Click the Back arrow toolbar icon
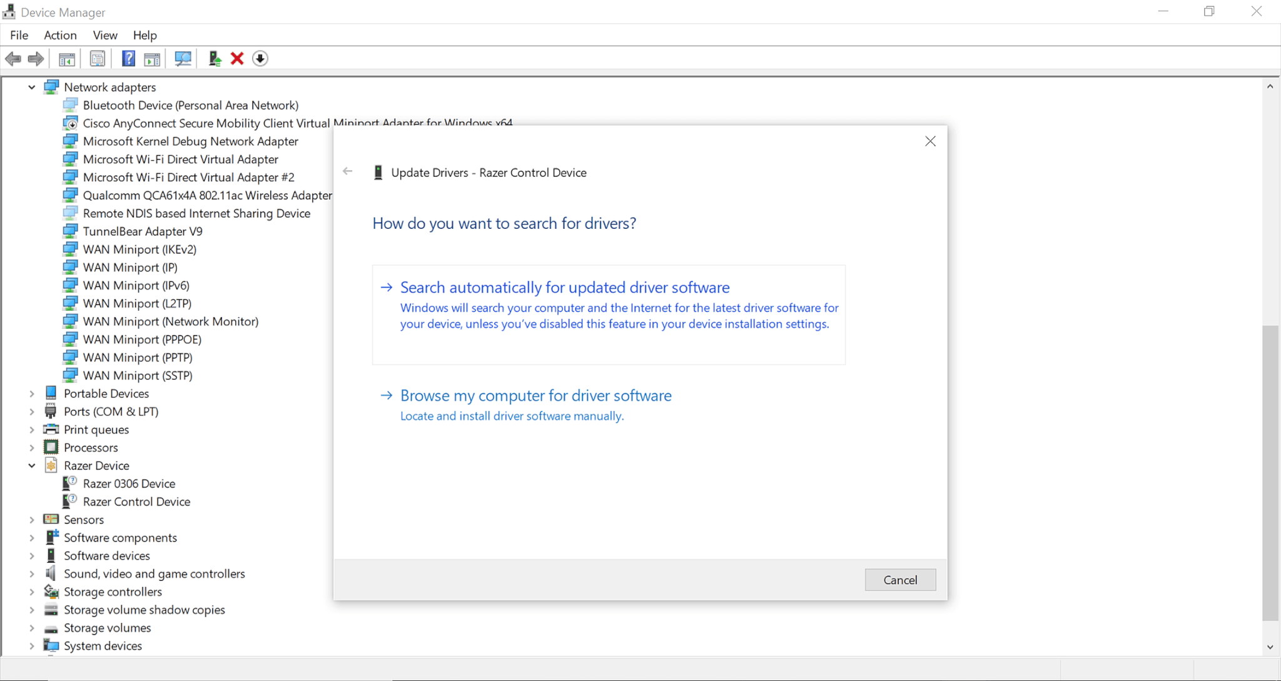The height and width of the screenshot is (681, 1281). tap(13, 59)
